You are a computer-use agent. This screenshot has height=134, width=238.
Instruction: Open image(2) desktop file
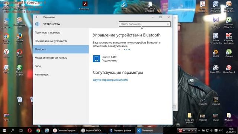[x=216, y=101]
